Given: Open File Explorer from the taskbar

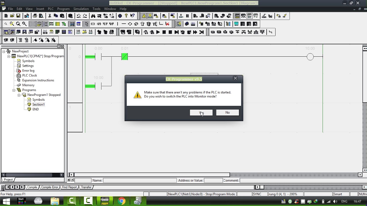Looking at the screenshot, I should [x=55, y=201].
